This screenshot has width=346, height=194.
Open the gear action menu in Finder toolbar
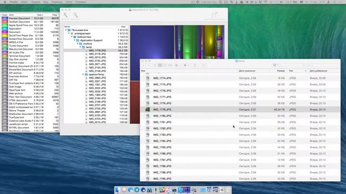click(x=186, y=65)
